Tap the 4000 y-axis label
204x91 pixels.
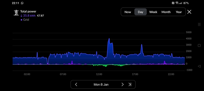[189, 39]
